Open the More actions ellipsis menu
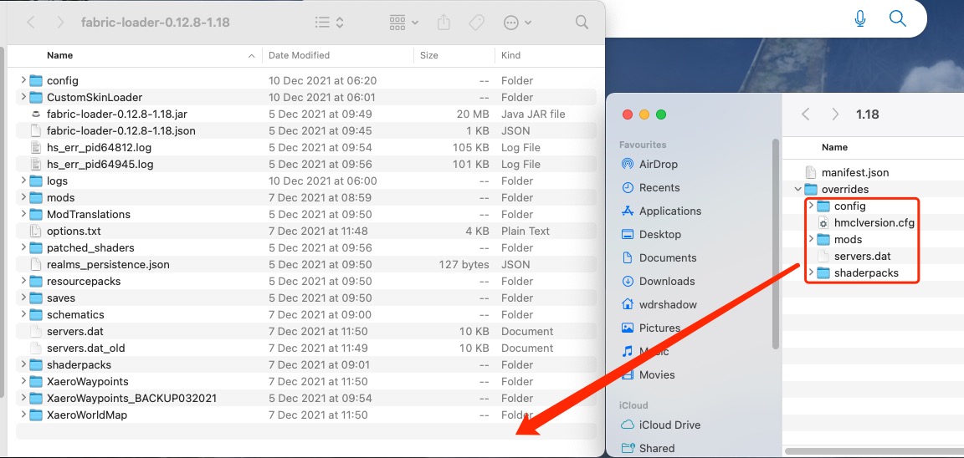Viewport: 964px width, 458px height. 517,23
